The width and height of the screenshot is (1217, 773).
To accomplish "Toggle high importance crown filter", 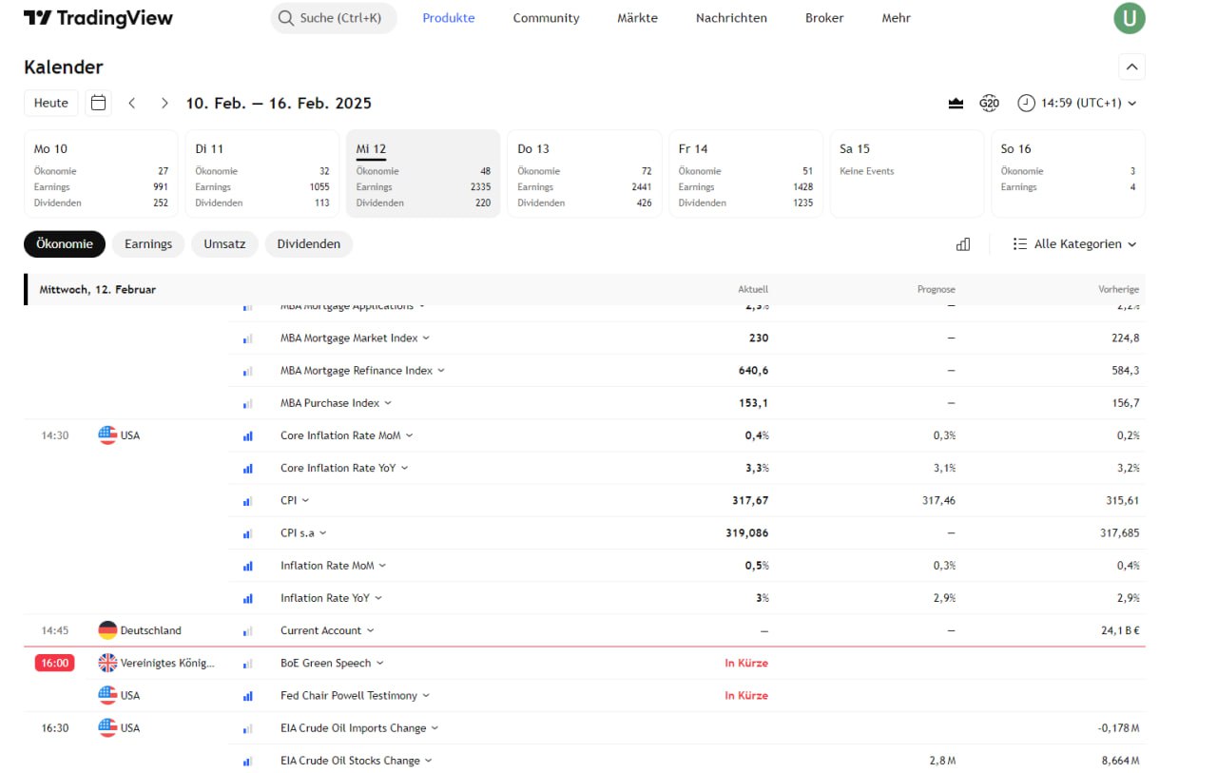I will point(956,103).
